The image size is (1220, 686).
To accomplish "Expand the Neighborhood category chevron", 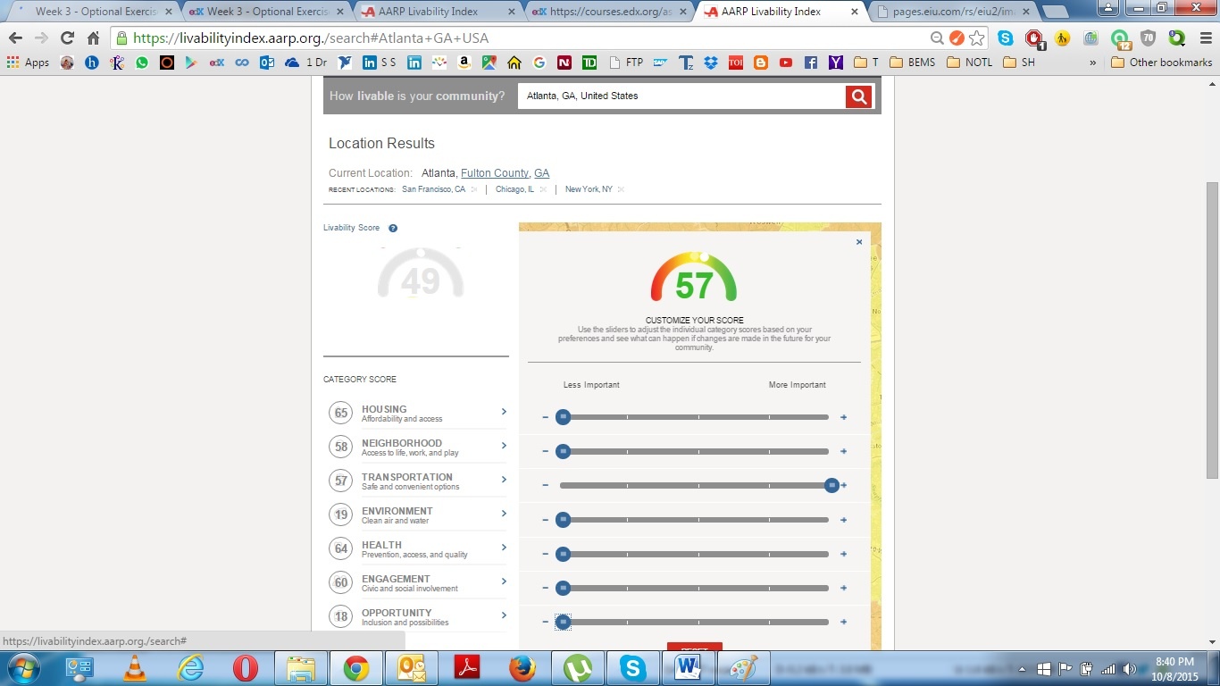I will coord(504,446).
